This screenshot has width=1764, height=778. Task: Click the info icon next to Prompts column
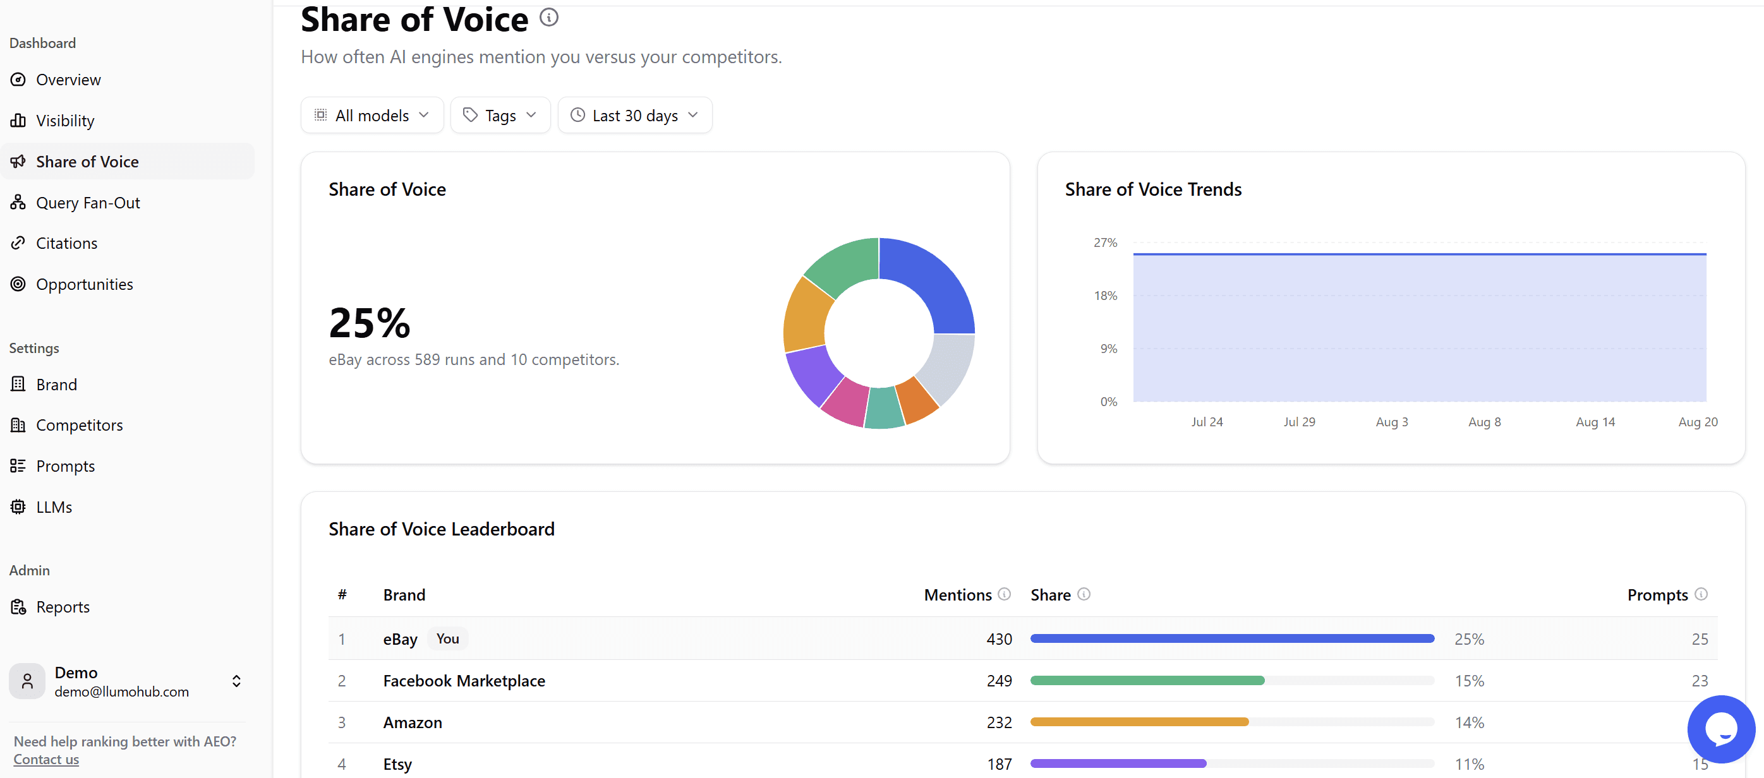point(1701,594)
